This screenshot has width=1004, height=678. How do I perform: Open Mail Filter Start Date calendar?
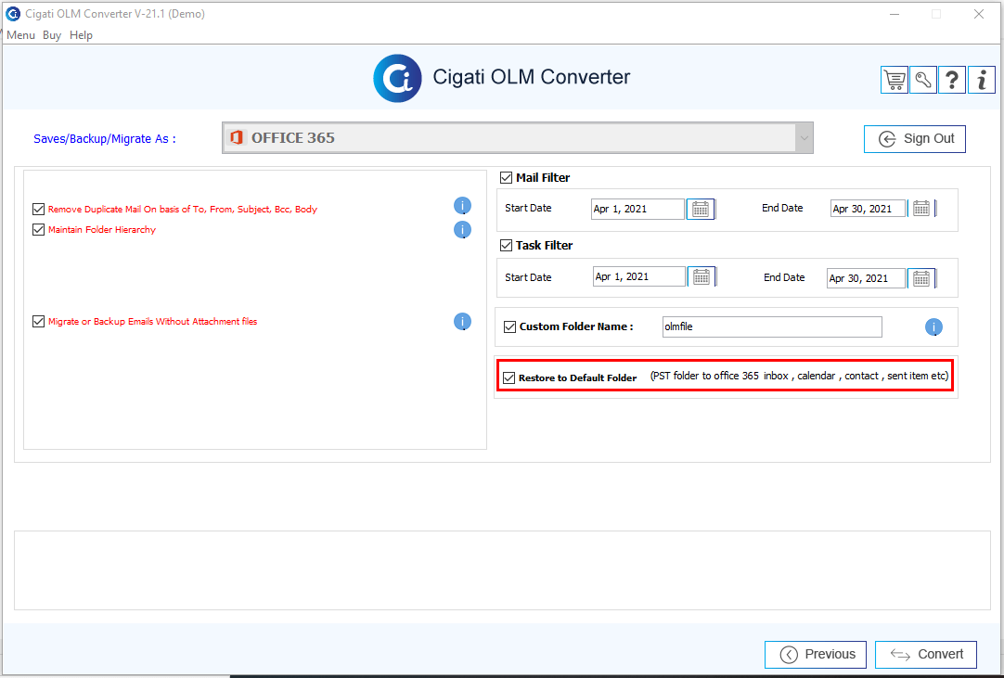[701, 209]
